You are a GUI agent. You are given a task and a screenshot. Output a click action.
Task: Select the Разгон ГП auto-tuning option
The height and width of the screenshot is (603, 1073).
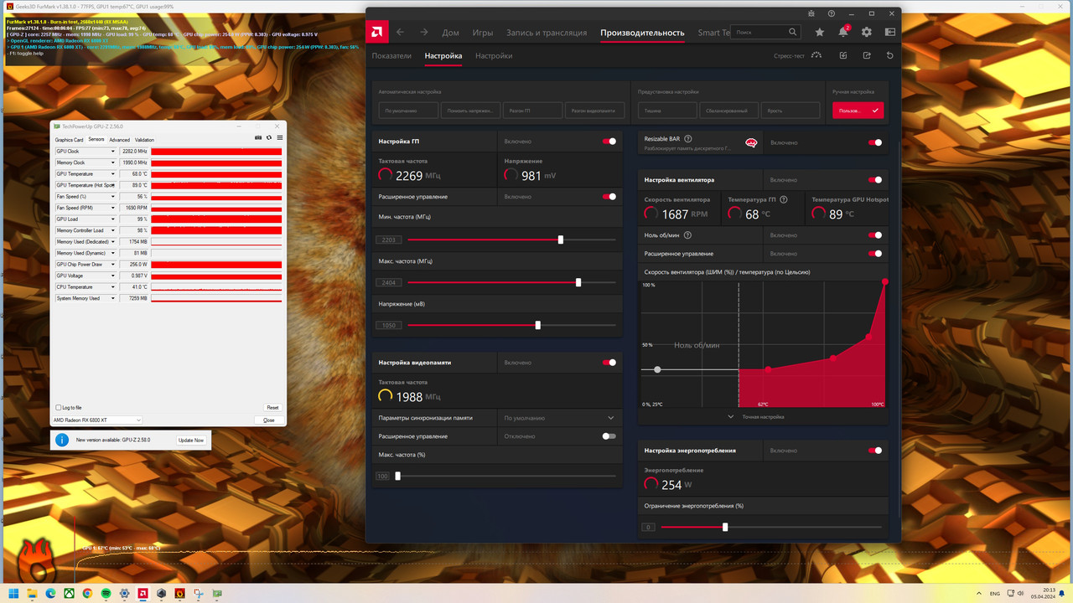pyautogui.click(x=532, y=111)
